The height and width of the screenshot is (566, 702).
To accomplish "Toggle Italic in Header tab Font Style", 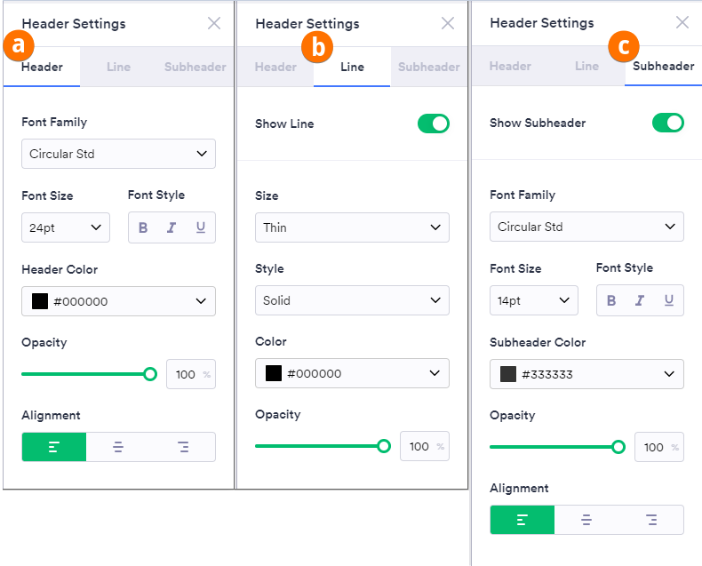I will [x=172, y=227].
